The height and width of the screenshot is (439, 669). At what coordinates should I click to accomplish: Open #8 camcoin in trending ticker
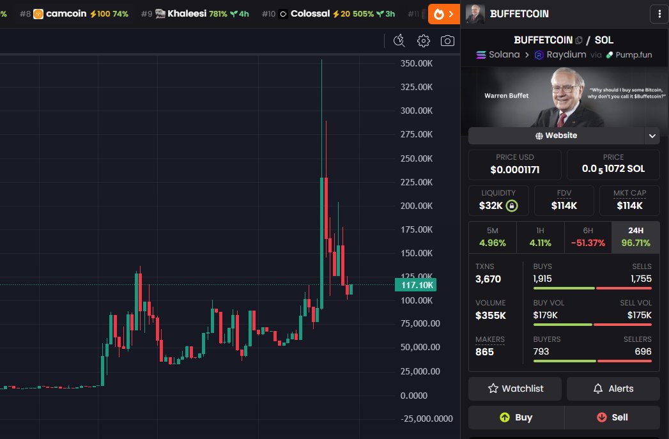point(74,14)
